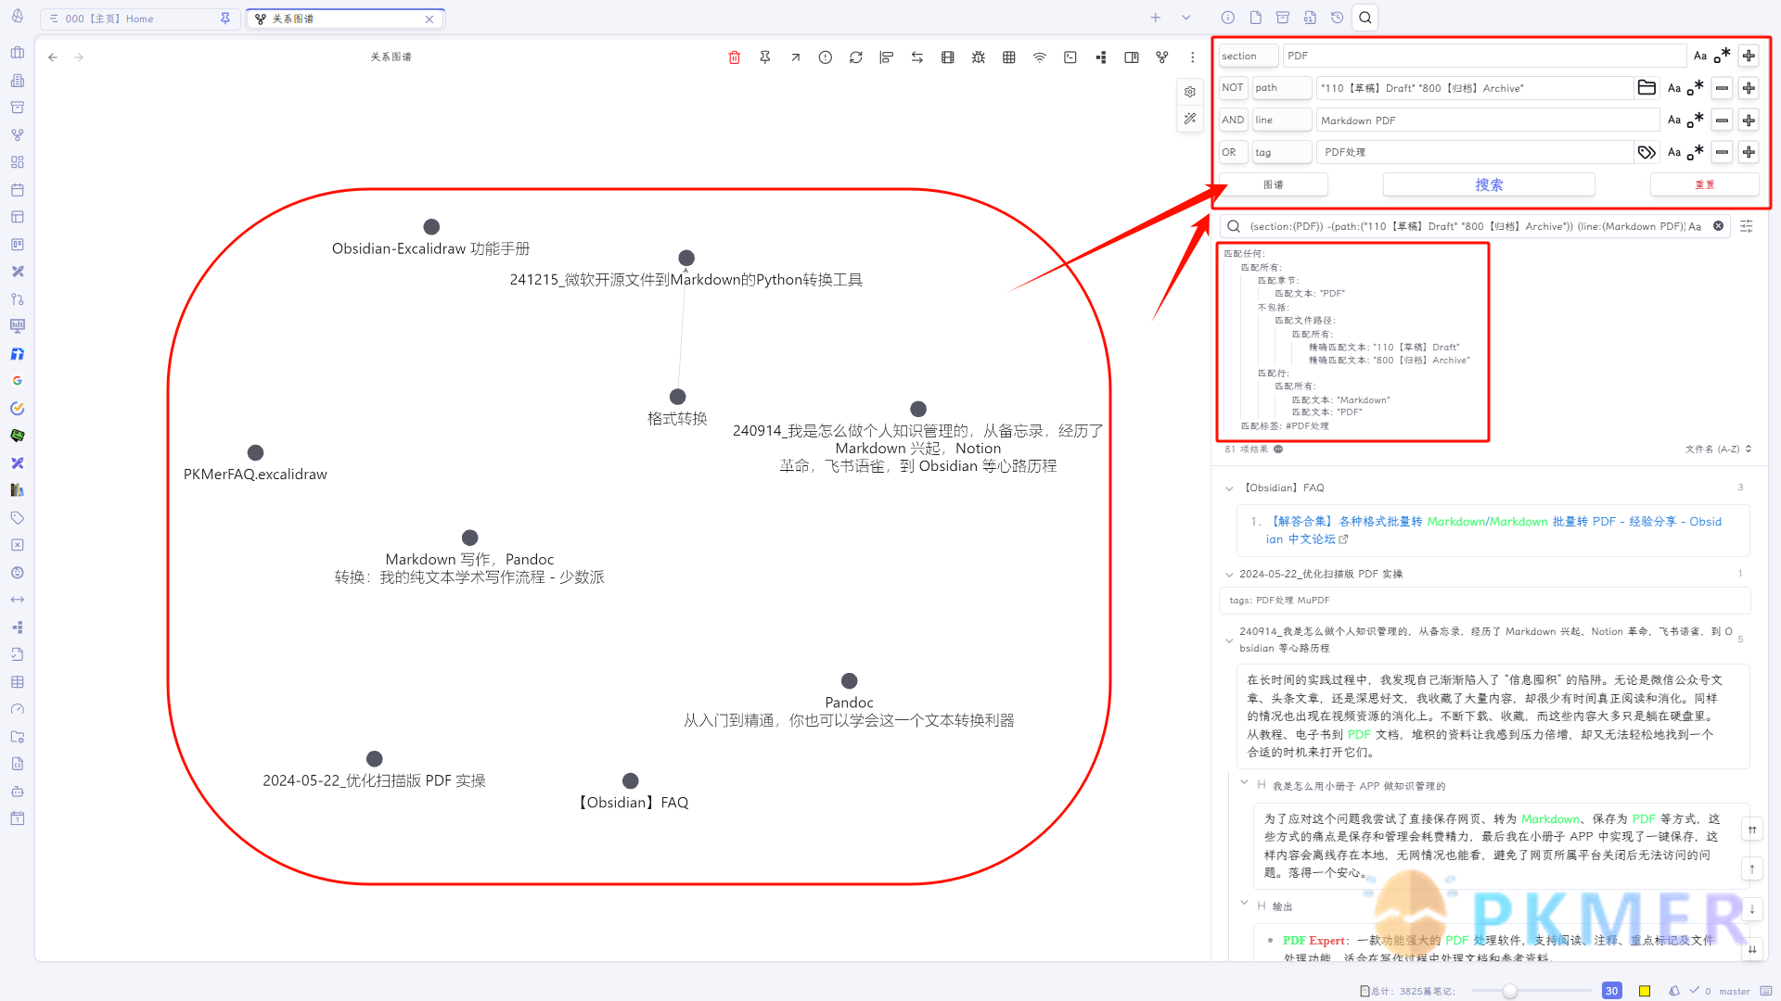Open the section operator dropdown

point(1248,56)
